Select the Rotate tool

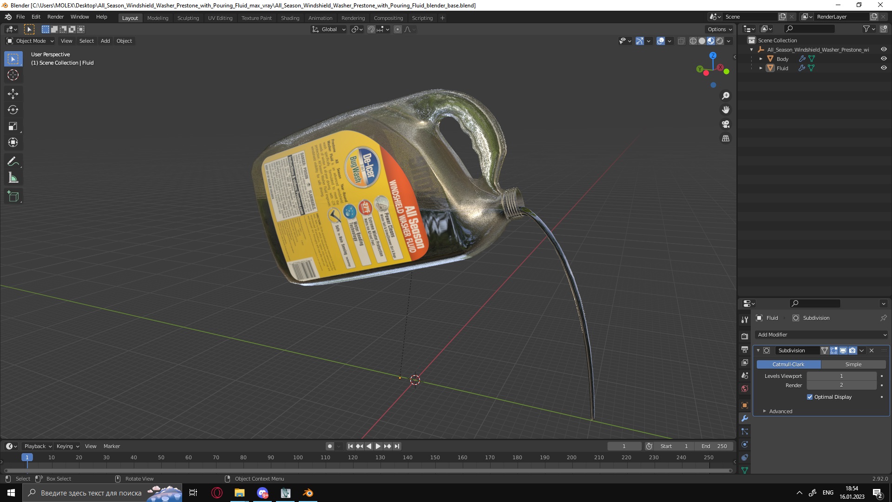[x=13, y=110]
